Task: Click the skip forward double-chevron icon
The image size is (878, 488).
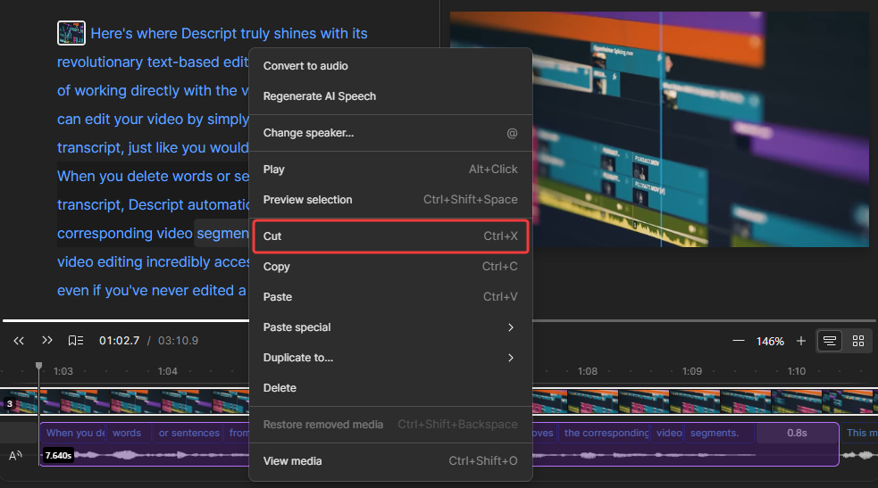Action: (47, 341)
